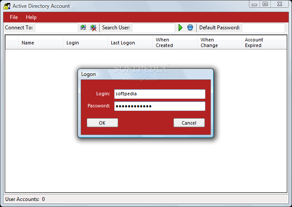Image resolution: width=292 pixels, height=207 pixels.
Task: Sort by the When Created column header
Action: coord(175,43)
